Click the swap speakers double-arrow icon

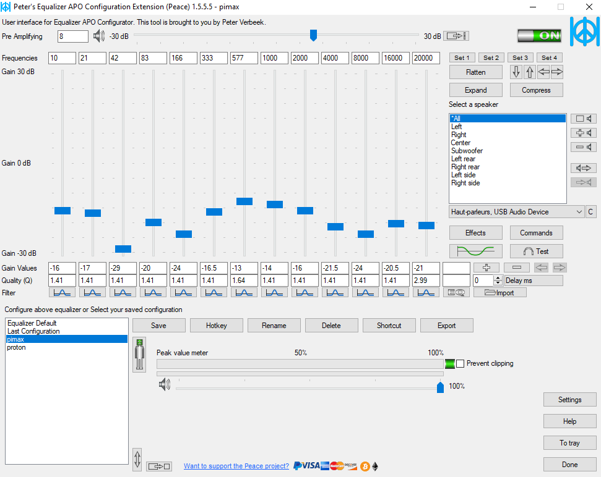pos(584,168)
